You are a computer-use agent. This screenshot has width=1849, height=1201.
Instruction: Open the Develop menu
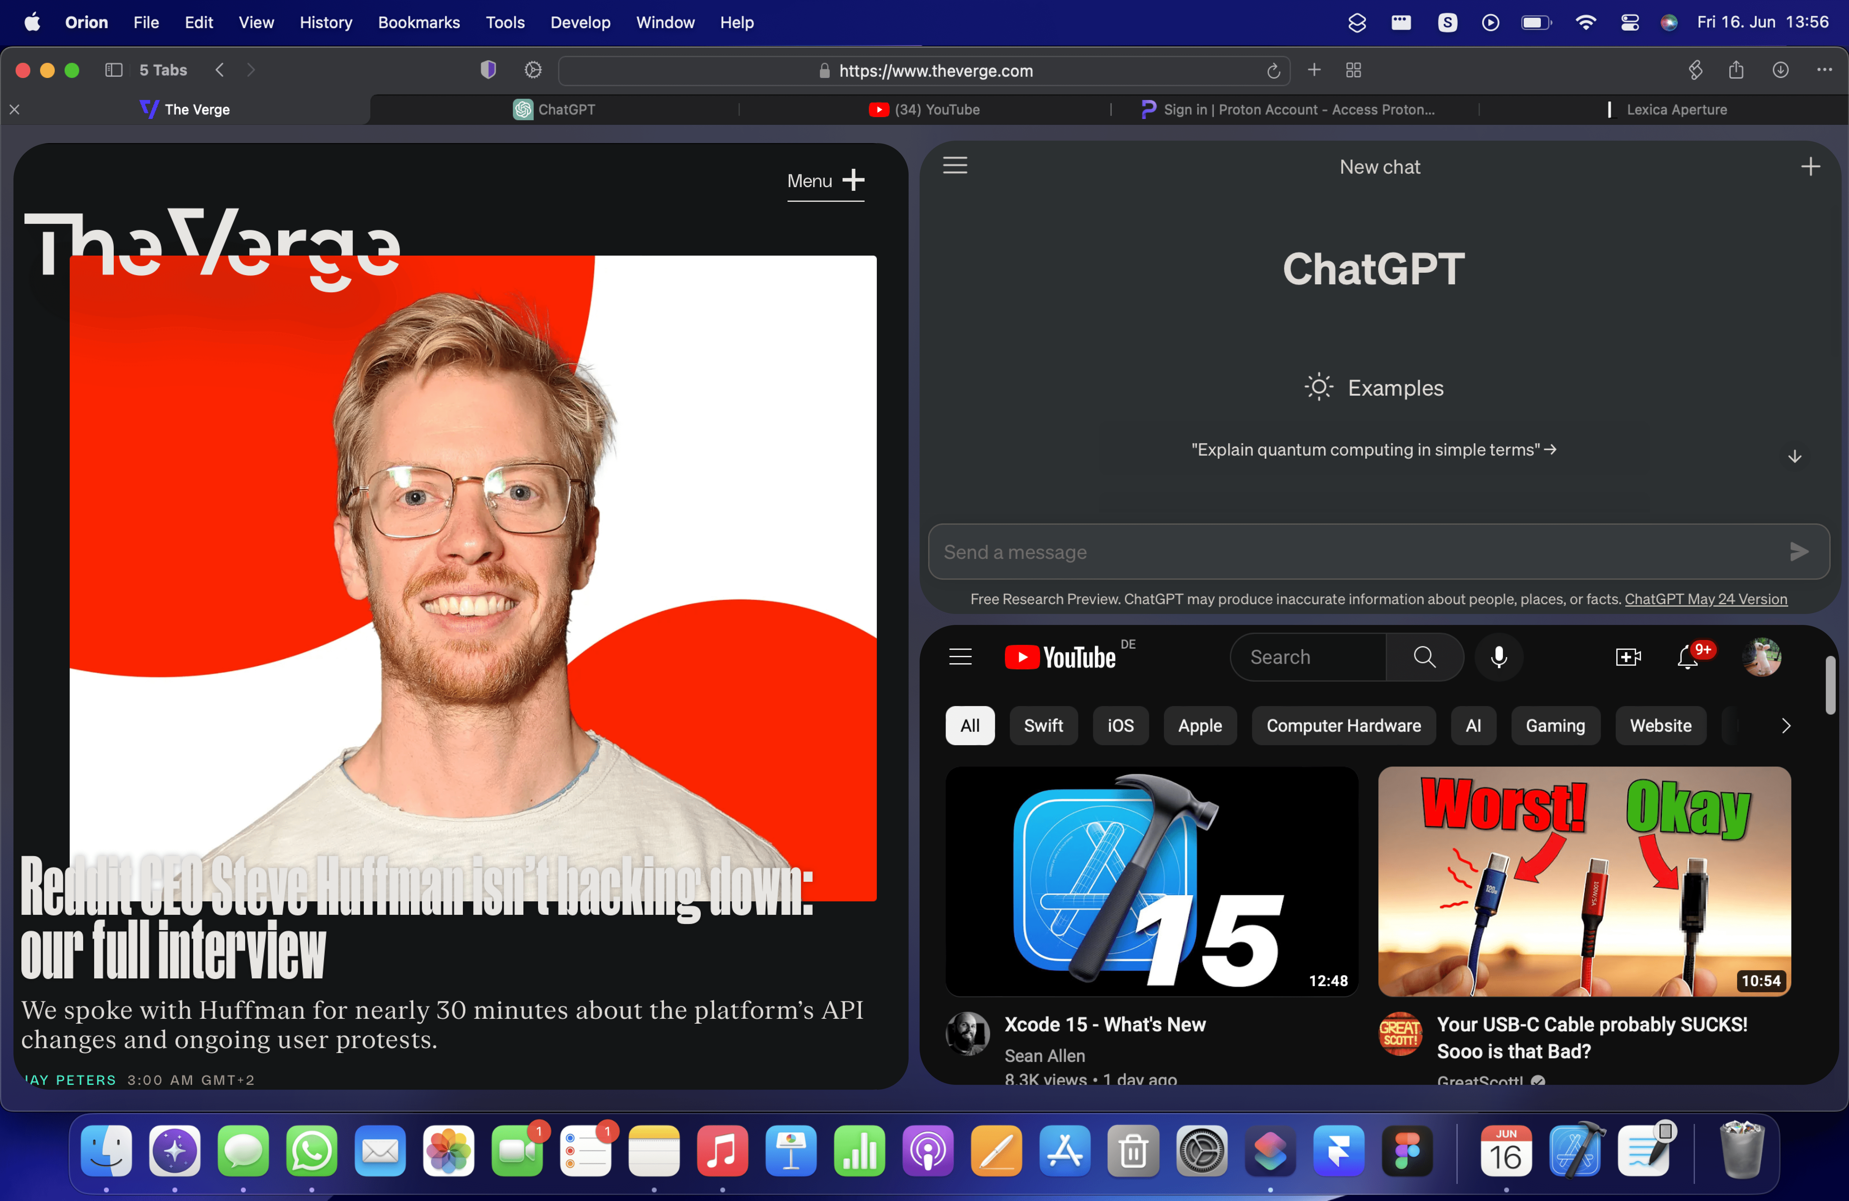tap(580, 23)
